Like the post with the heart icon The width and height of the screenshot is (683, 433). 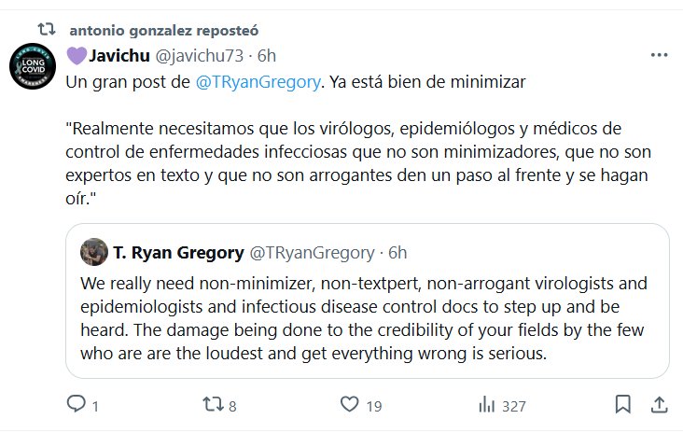[350, 405]
